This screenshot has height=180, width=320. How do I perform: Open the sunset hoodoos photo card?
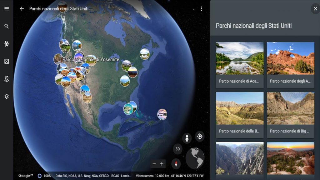291,158
